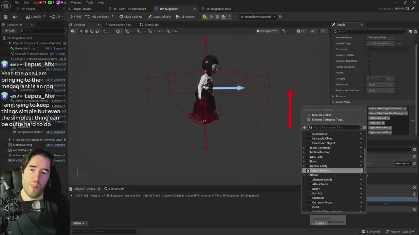Open the gear options beside gameplay tag search
The height and width of the screenshot is (235, 419).
point(364,128)
